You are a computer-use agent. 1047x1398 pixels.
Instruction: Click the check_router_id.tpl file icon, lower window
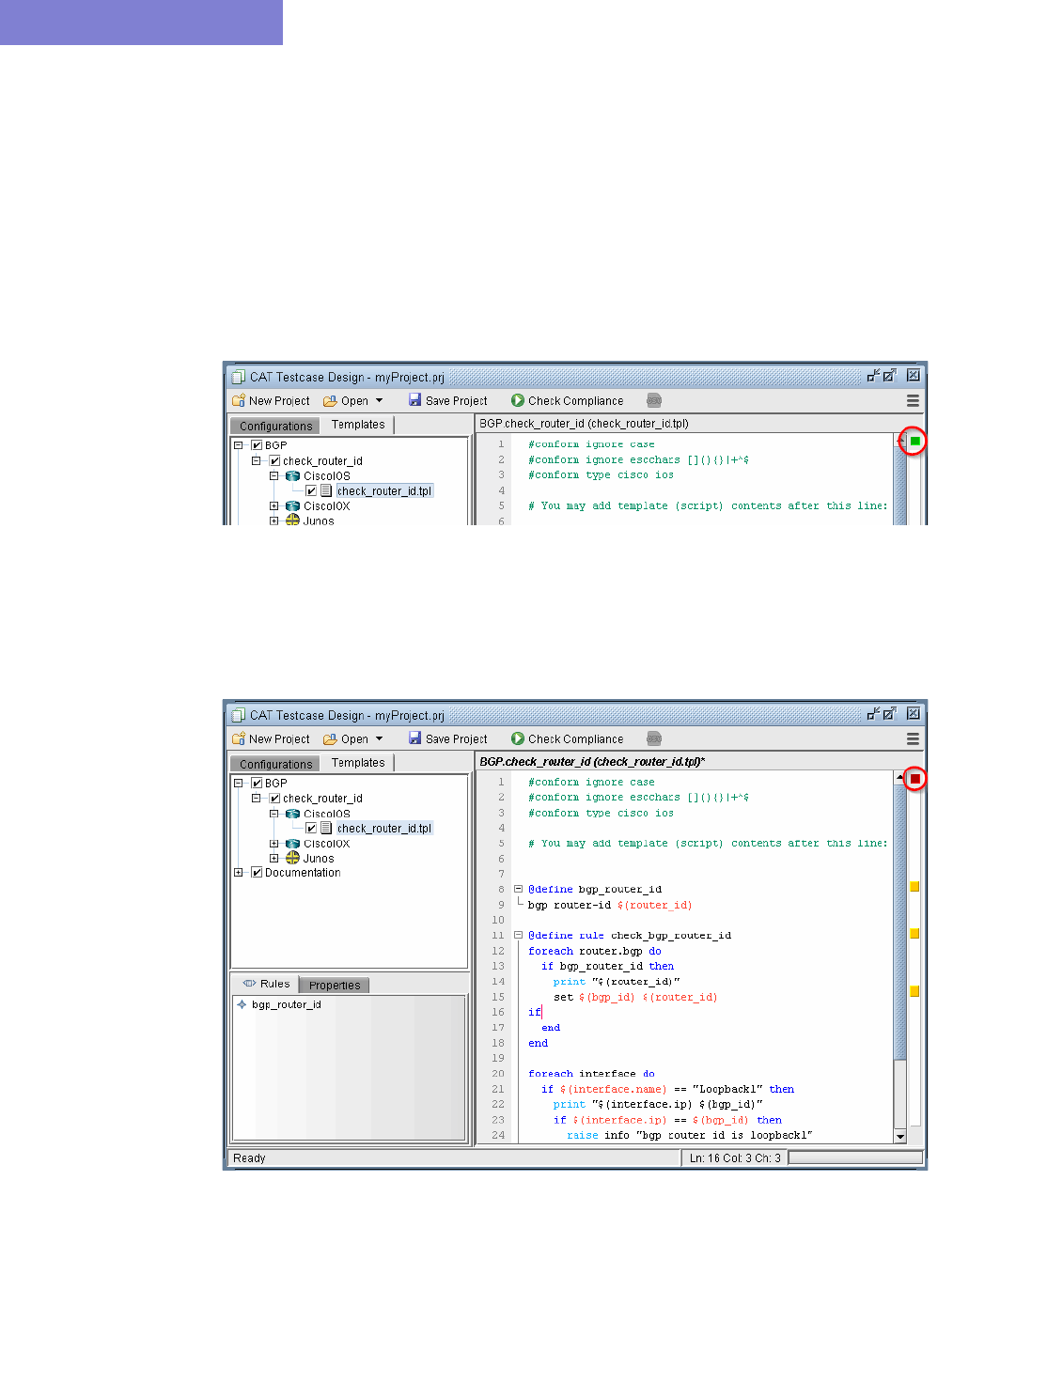pos(326,829)
